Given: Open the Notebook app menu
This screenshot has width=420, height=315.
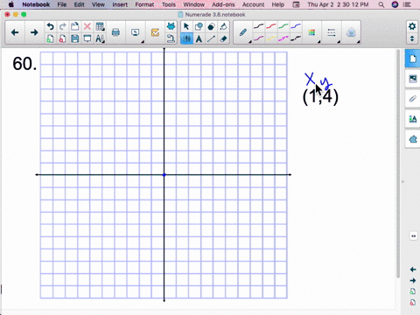Looking at the screenshot, I should 36,4.
